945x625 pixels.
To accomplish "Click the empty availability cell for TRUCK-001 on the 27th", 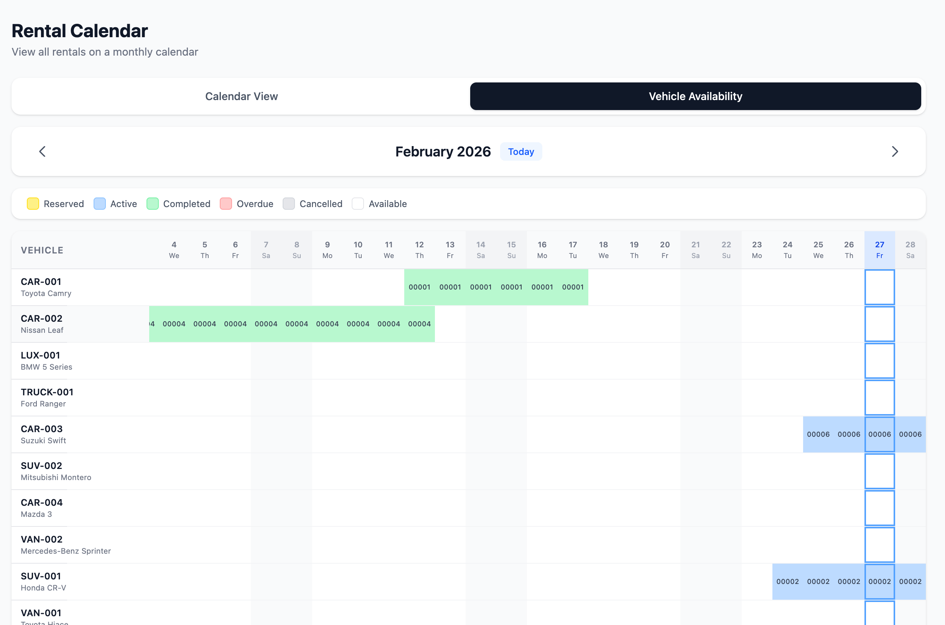I will coord(880,397).
